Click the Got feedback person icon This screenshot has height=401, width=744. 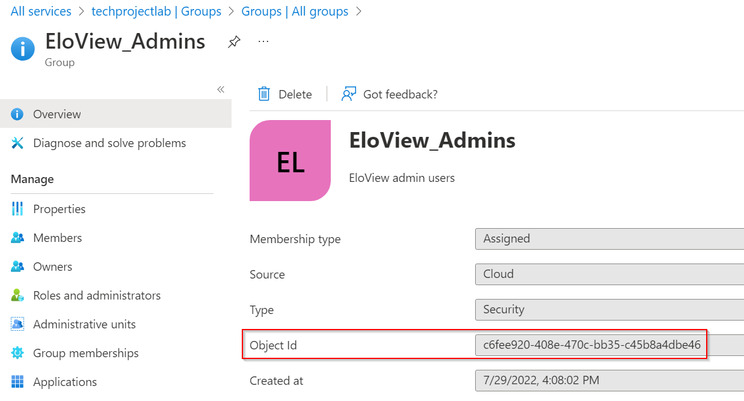pyautogui.click(x=349, y=94)
